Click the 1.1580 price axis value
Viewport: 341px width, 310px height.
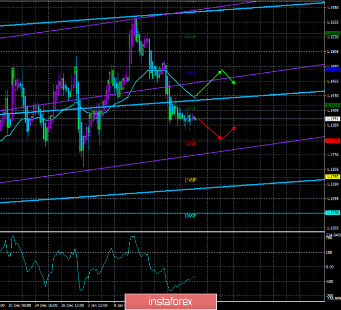[333, 8]
